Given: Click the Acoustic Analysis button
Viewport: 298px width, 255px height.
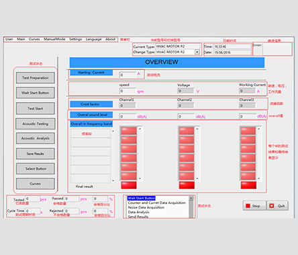Looking at the screenshot, I should tap(36, 138).
